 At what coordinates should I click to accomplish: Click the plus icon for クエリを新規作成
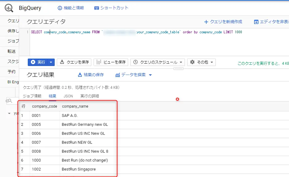coord(206,22)
